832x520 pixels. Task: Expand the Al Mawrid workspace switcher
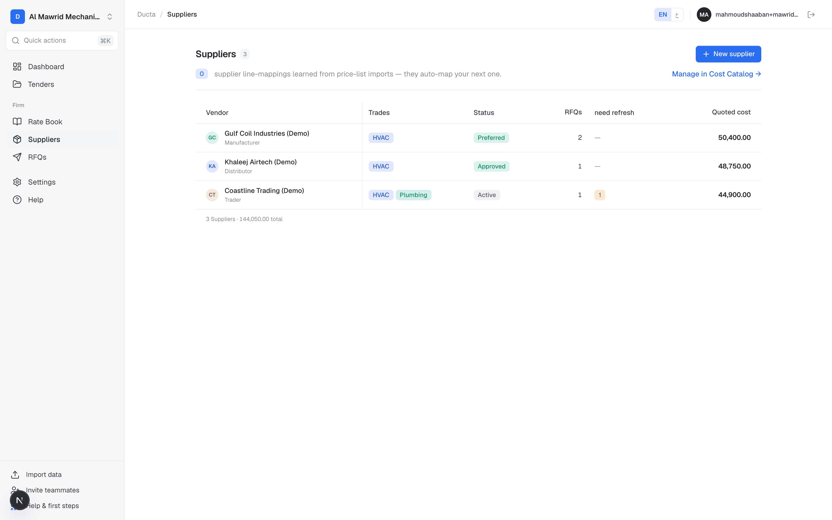point(62,16)
